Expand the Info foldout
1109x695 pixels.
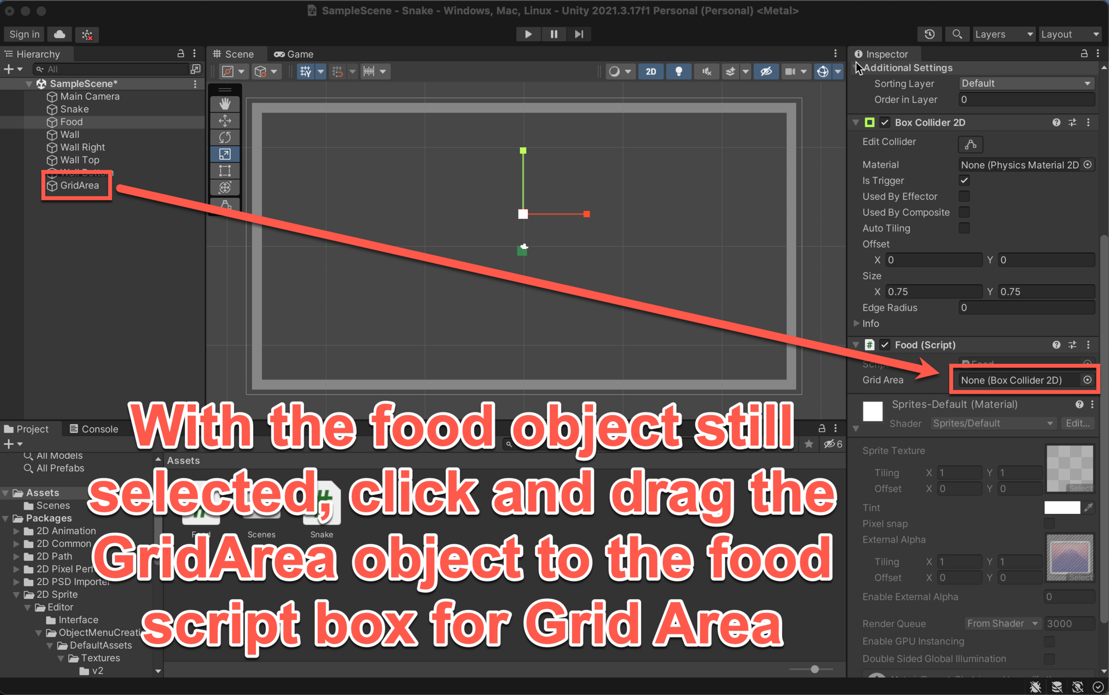click(x=856, y=323)
